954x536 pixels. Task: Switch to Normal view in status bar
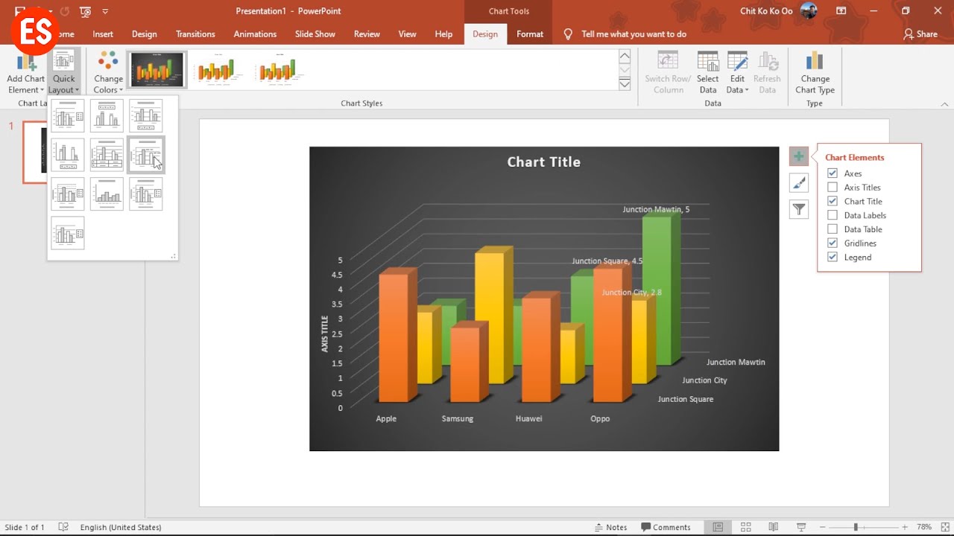(x=718, y=527)
